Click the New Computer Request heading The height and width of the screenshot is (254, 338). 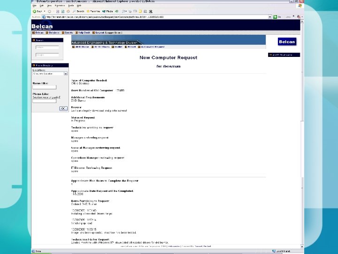tap(169, 58)
